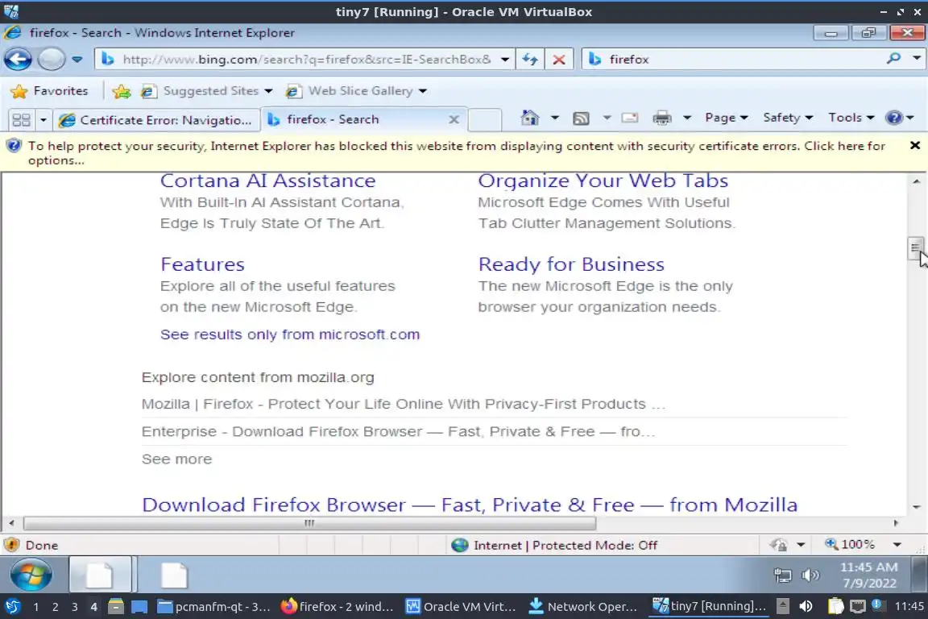The width and height of the screenshot is (928, 619).
Task: Select the firefox - Search tab
Action: (355, 119)
